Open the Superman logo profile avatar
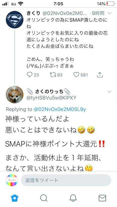This screenshot has width=117, height=207. [15, 20]
